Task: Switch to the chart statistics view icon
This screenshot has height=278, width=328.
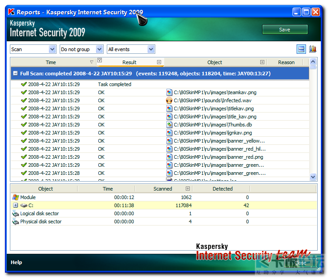Action: pos(313,49)
